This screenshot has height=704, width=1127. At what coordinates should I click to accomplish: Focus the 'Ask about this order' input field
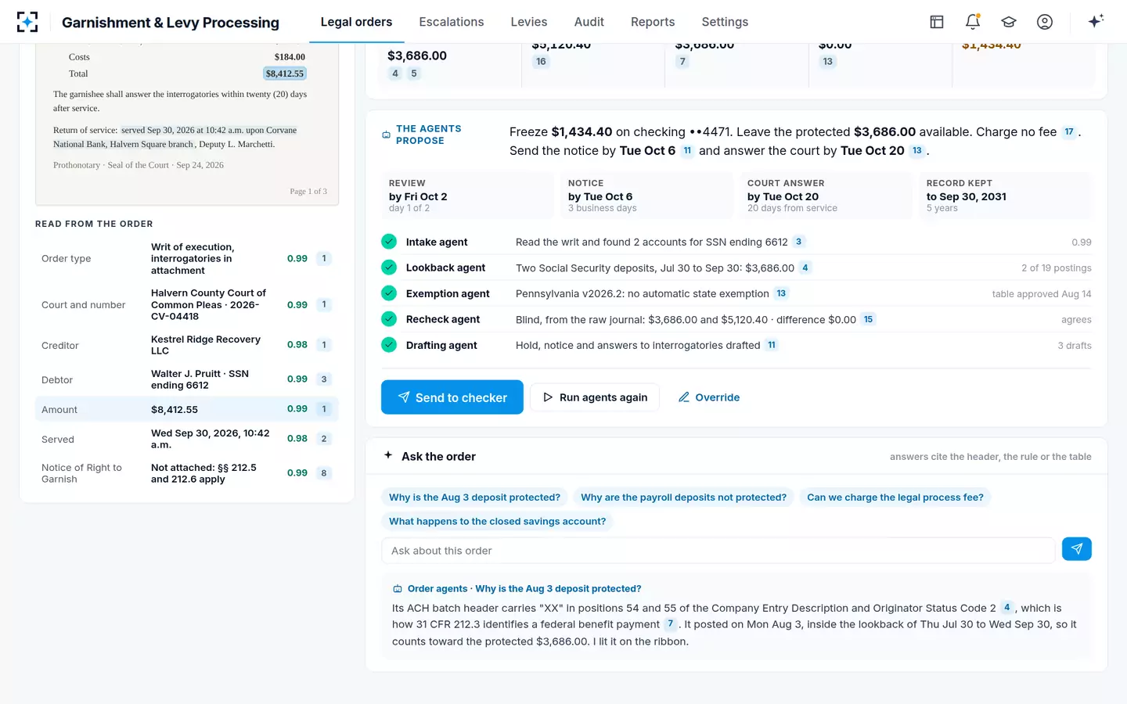tap(718, 551)
